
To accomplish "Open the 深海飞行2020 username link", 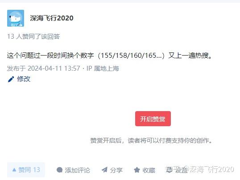I will (x=52, y=18).
